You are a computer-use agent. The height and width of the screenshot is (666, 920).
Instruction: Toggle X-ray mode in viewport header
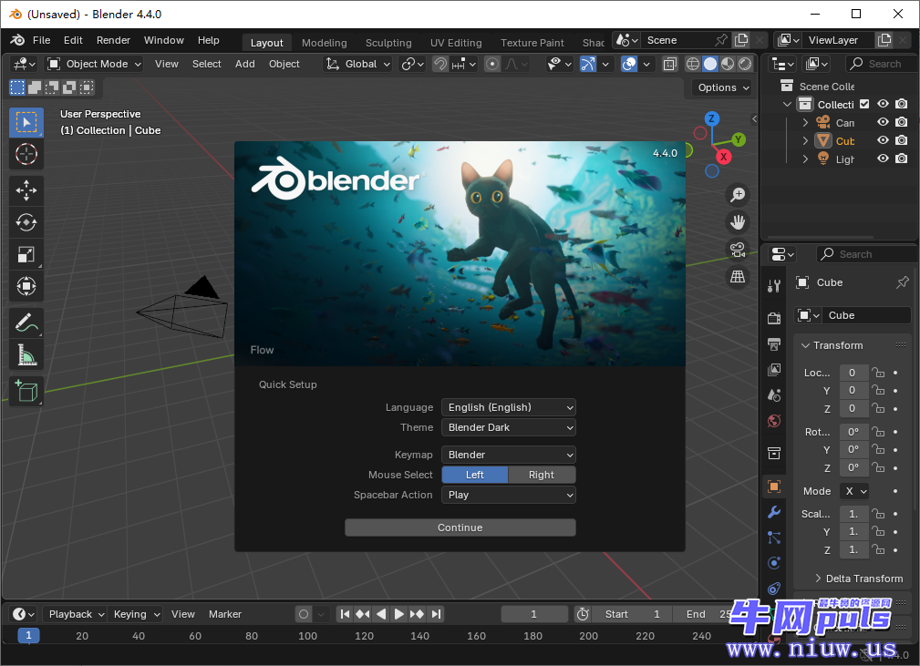669,64
